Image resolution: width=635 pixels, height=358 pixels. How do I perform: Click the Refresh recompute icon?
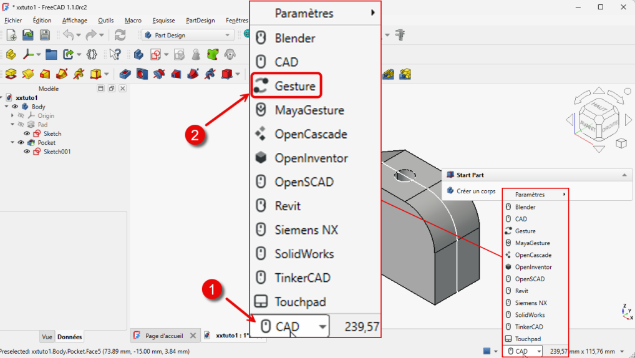point(120,35)
